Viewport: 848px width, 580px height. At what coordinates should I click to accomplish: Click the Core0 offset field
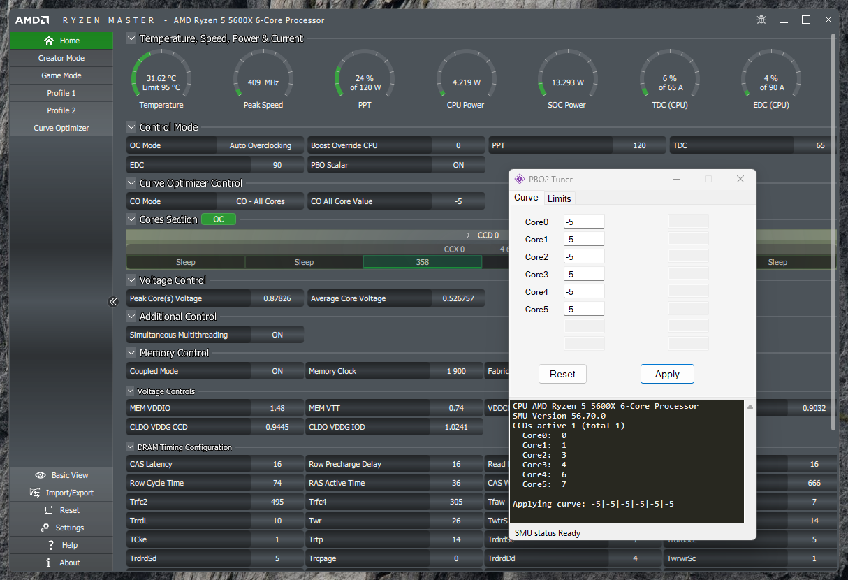(584, 222)
